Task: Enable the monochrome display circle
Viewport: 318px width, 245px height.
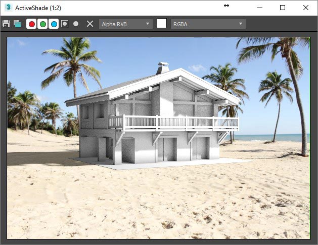Action: point(76,24)
